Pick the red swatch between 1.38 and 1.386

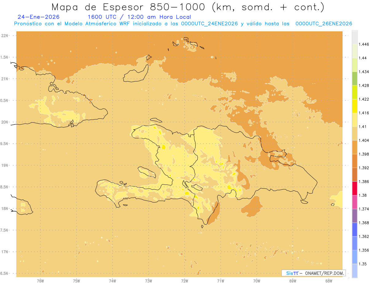point(355,188)
